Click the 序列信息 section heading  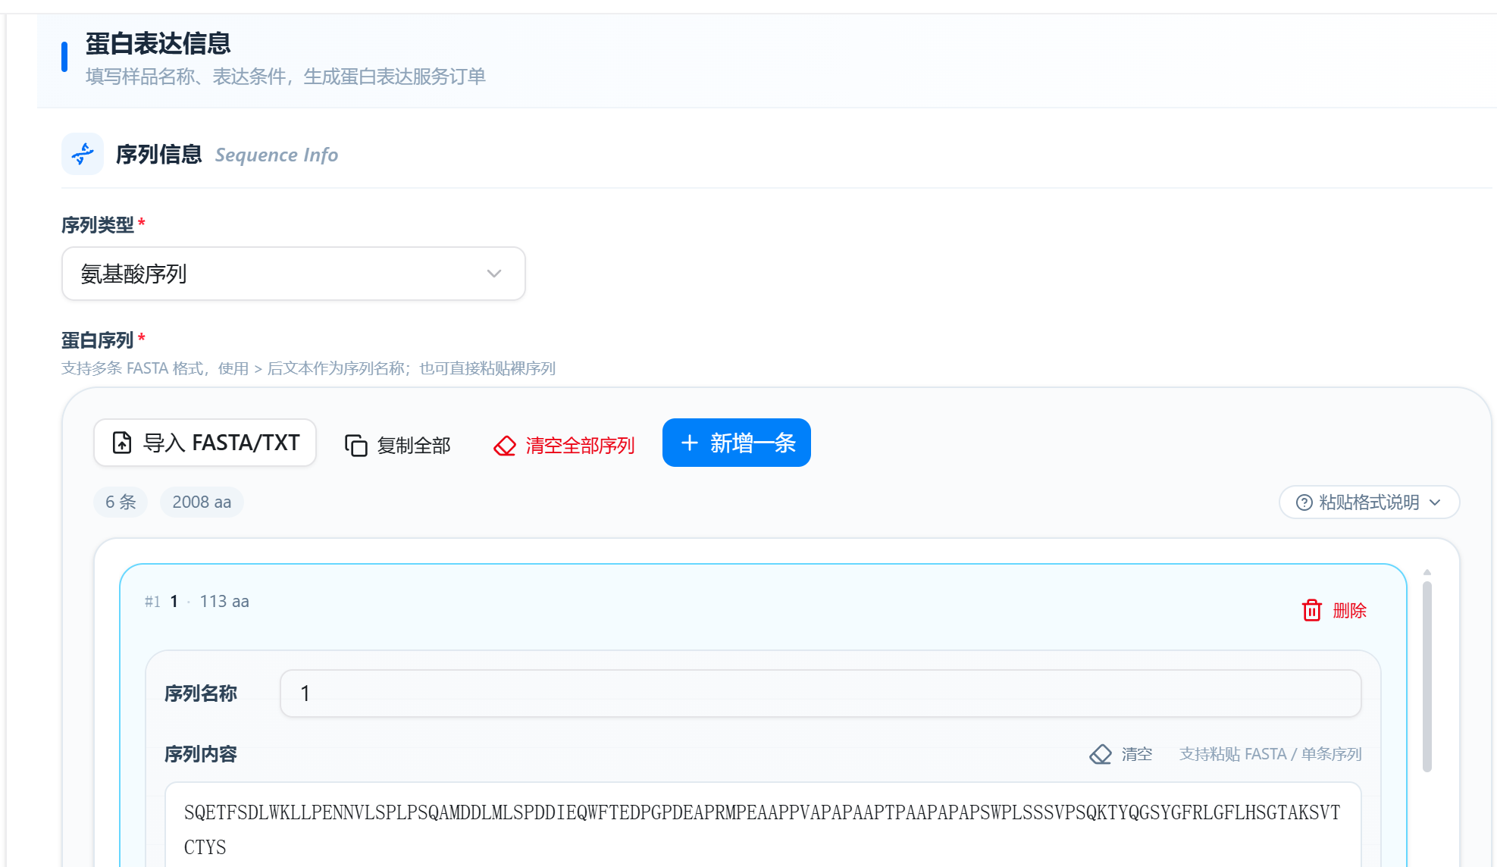click(x=158, y=155)
